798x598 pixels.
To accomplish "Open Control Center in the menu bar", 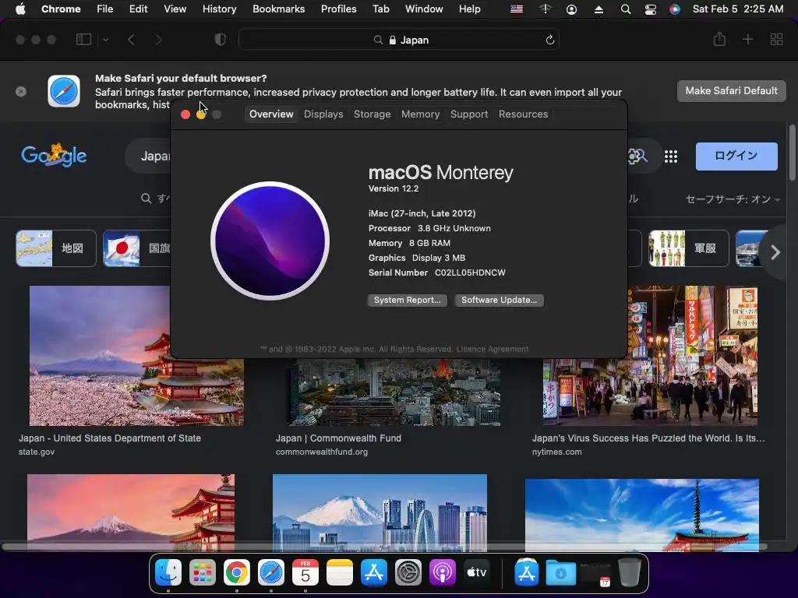I will point(651,9).
